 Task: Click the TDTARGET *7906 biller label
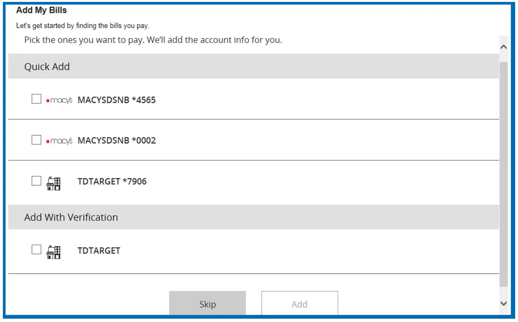pyautogui.click(x=112, y=182)
